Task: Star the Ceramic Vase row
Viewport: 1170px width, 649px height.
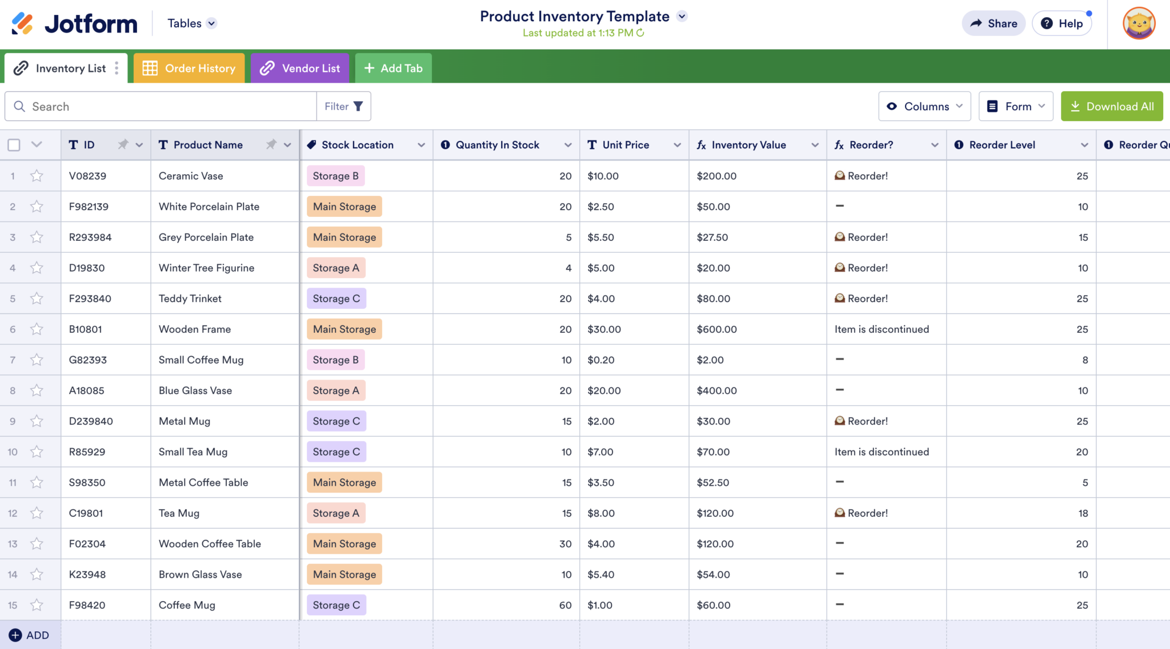Action: (x=37, y=176)
